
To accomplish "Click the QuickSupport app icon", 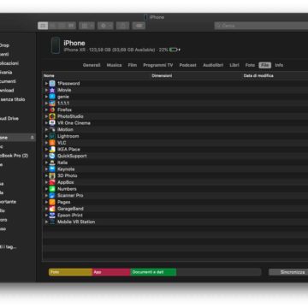I will click(x=52, y=156).
